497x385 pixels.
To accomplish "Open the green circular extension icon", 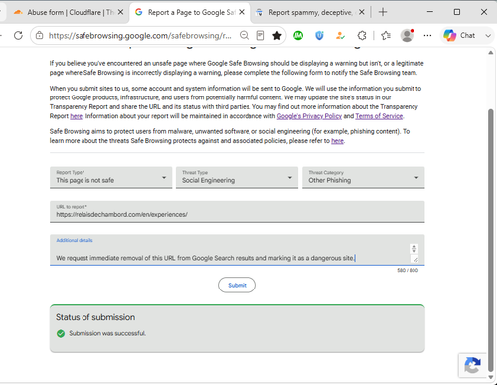I will point(298,35).
